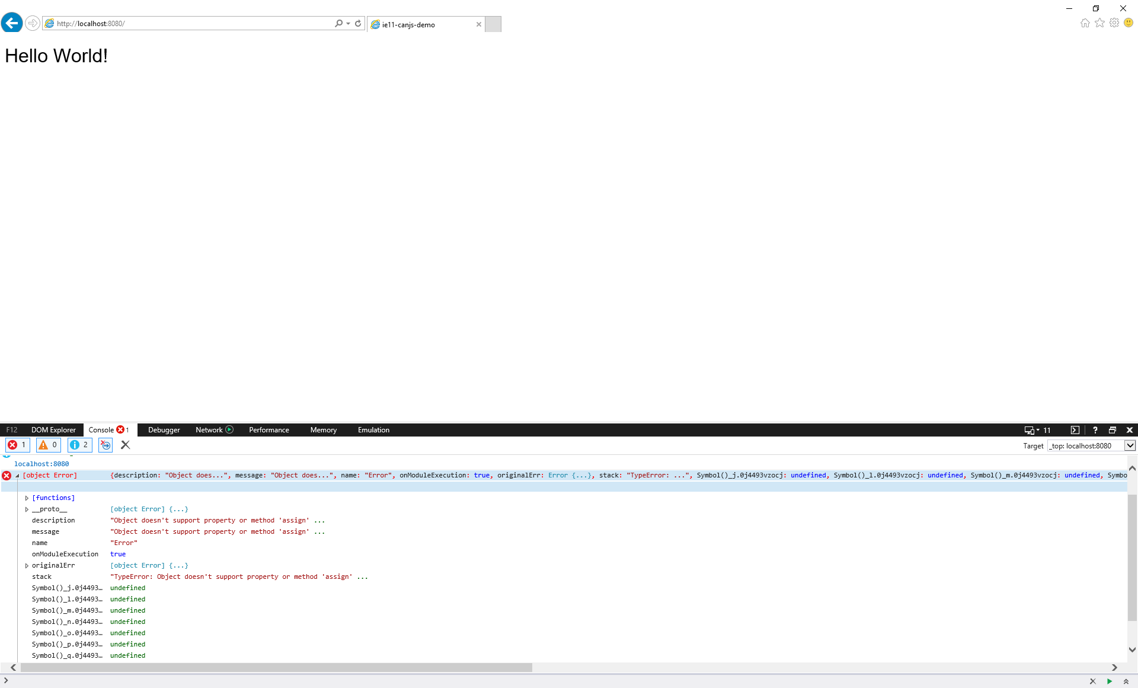Screen dimensions: 1138x688
Task: Click the clear-on-navigate console icon
Action: pyautogui.click(x=106, y=445)
